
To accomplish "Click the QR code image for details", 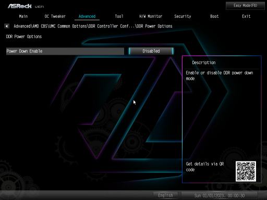I will (246, 171).
